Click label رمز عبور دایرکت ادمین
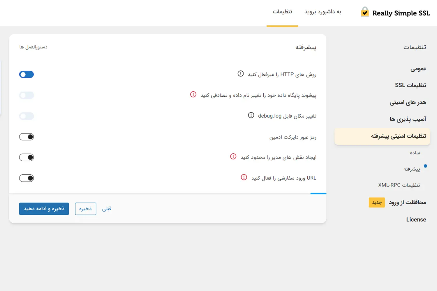This screenshot has width=437, height=291. [x=293, y=137]
